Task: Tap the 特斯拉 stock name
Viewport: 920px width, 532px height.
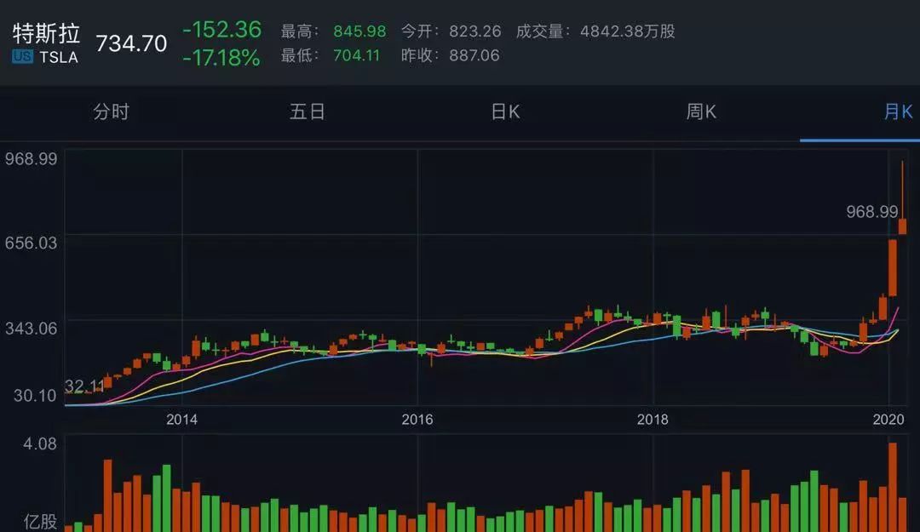Action: coord(46,33)
